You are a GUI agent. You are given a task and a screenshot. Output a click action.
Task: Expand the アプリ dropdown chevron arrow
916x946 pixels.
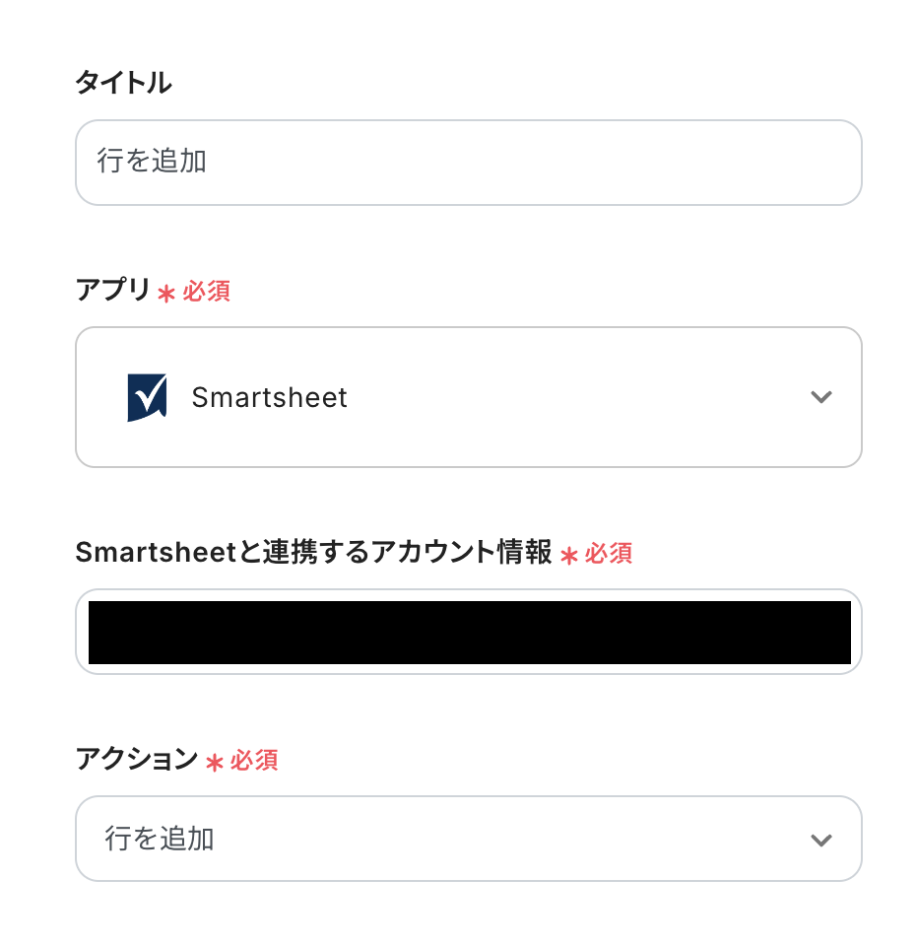point(820,397)
